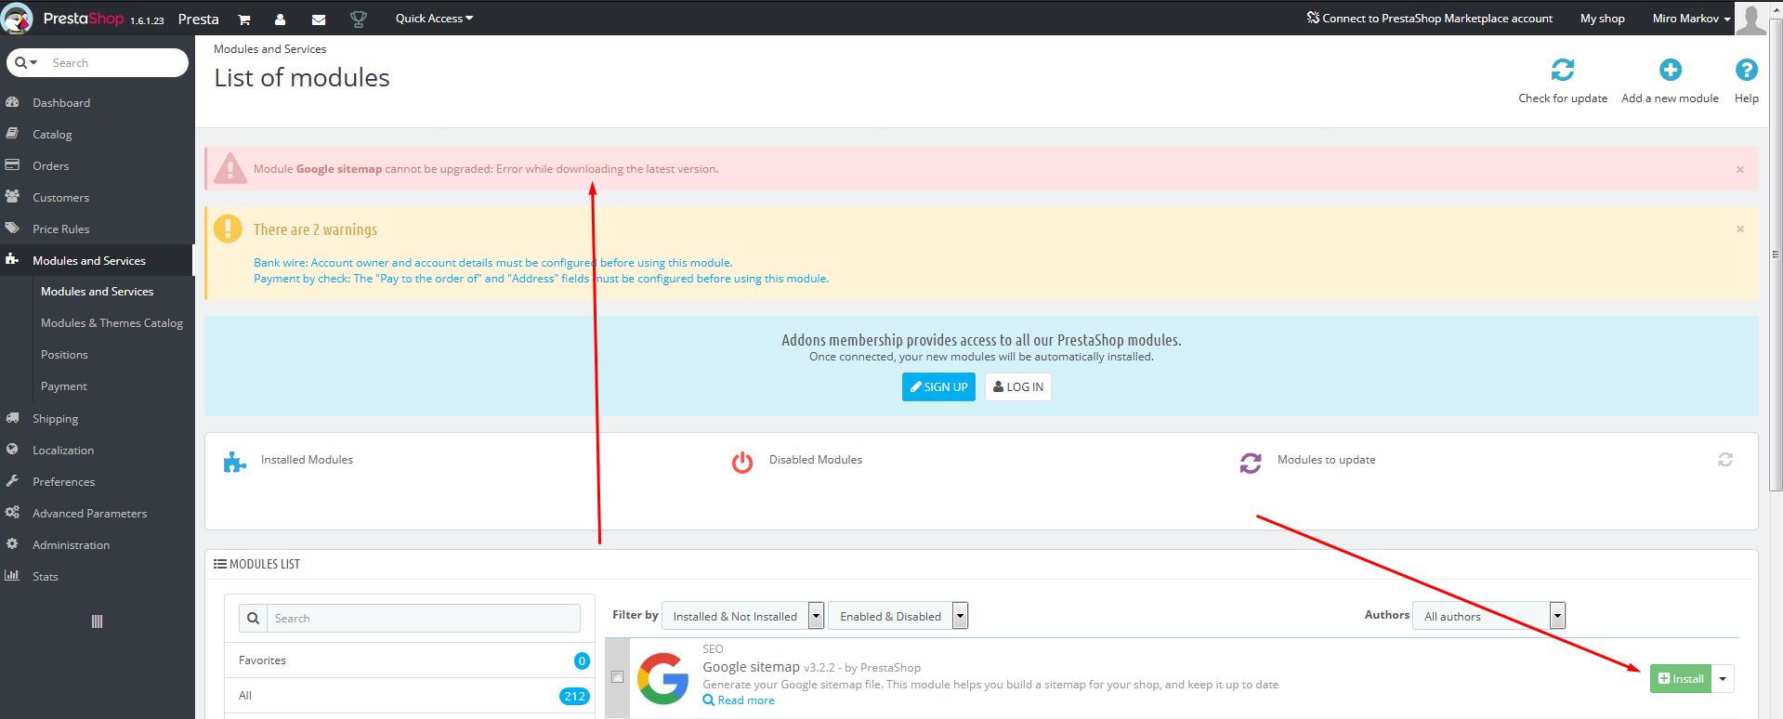Click the PrestaShop logo icon
The width and height of the screenshot is (1783, 719).
tap(18, 18)
